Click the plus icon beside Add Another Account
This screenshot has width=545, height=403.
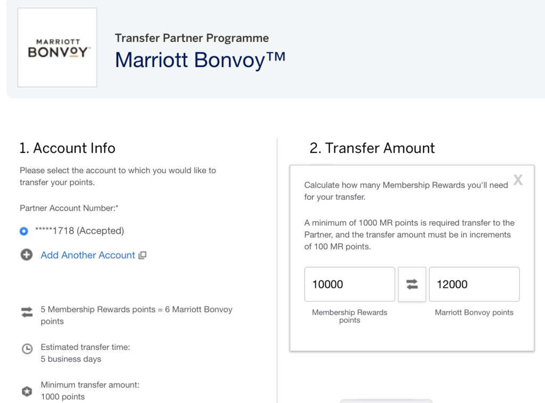pyautogui.click(x=27, y=255)
